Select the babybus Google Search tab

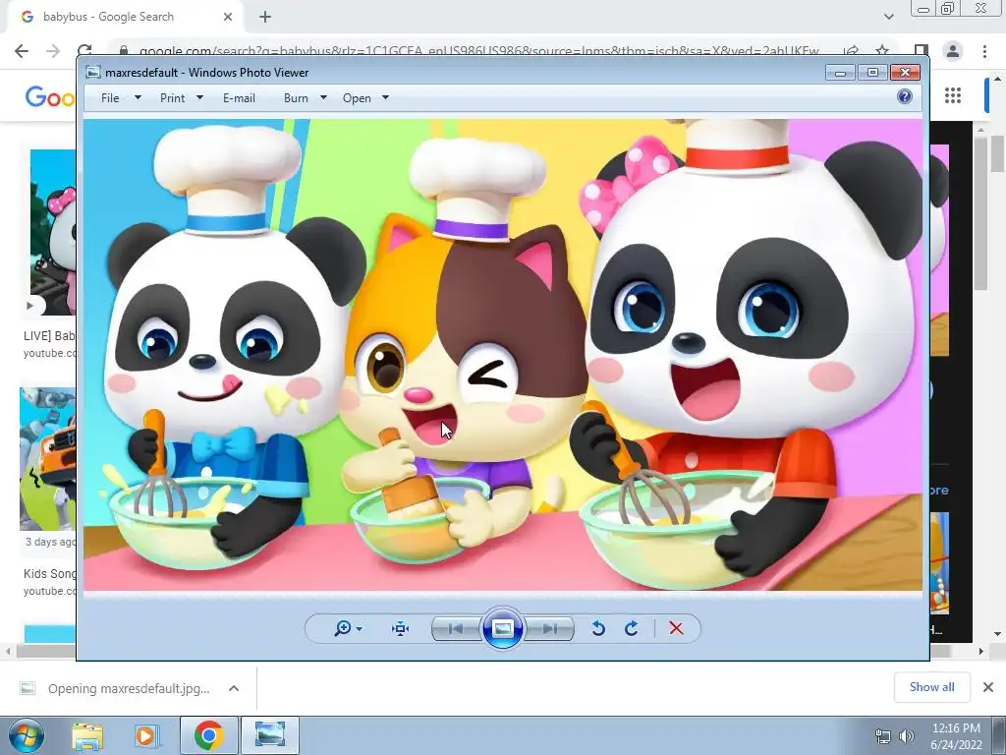[x=125, y=17]
